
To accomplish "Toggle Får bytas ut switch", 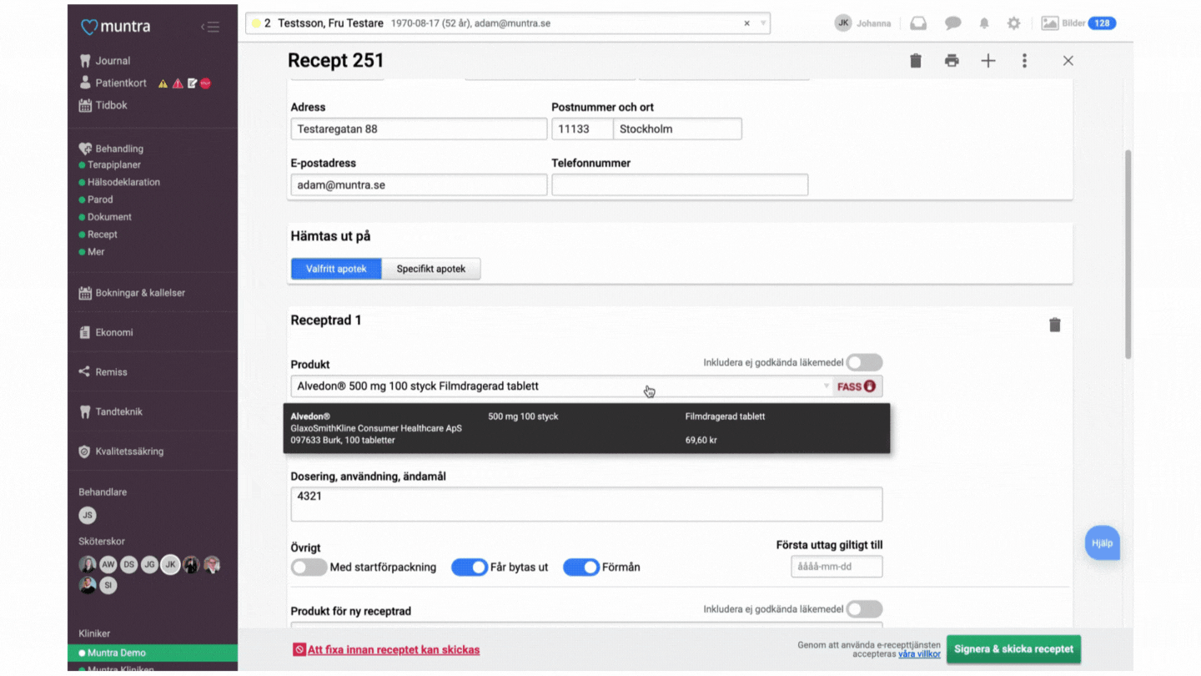I will (470, 568).
